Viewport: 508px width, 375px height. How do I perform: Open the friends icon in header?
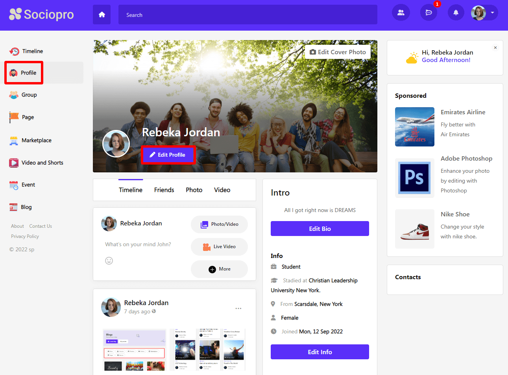click(401, 13)
